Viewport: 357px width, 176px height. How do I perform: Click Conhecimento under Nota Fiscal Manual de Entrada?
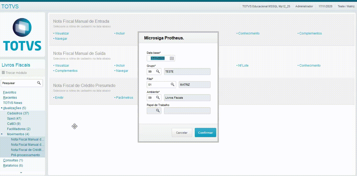[x=249, y=33]
